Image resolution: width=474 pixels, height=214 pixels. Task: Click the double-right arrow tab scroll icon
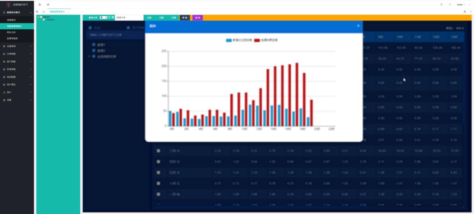[x=465, y=11]
